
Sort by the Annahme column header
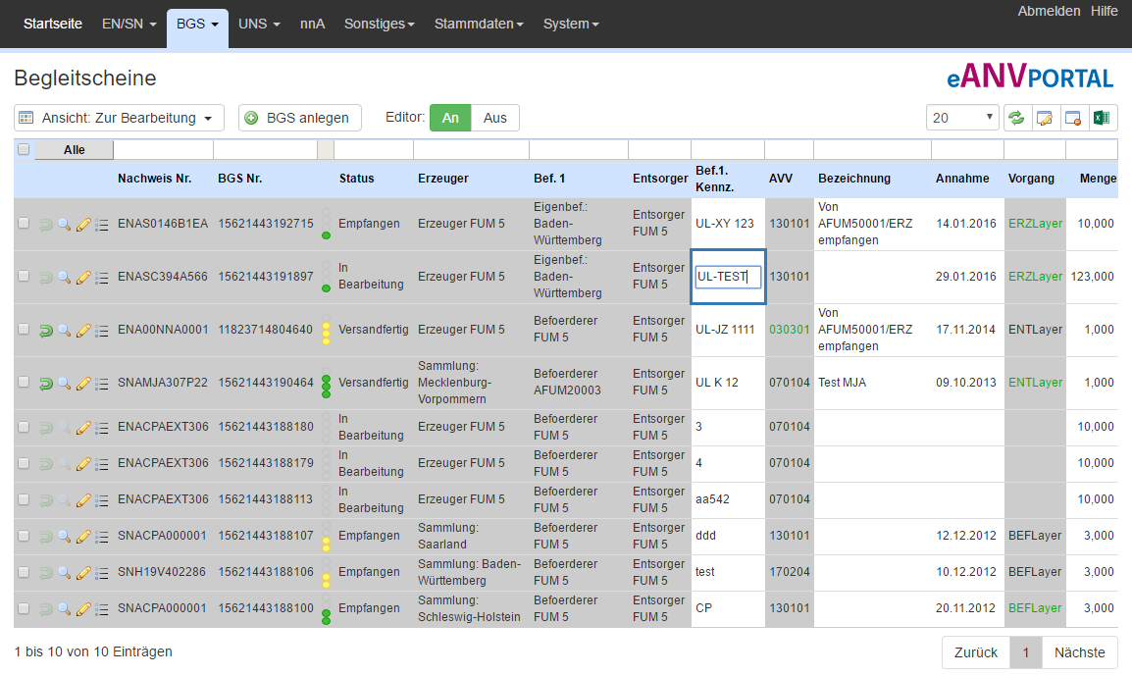(962, 179)
